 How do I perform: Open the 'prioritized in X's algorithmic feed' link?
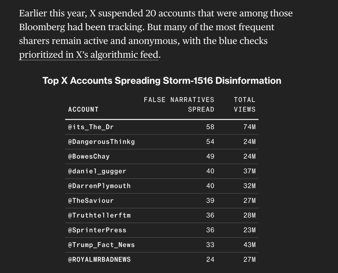89,55
